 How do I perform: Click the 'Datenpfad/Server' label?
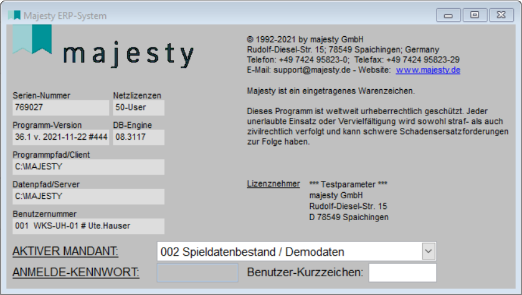[46, 185]
